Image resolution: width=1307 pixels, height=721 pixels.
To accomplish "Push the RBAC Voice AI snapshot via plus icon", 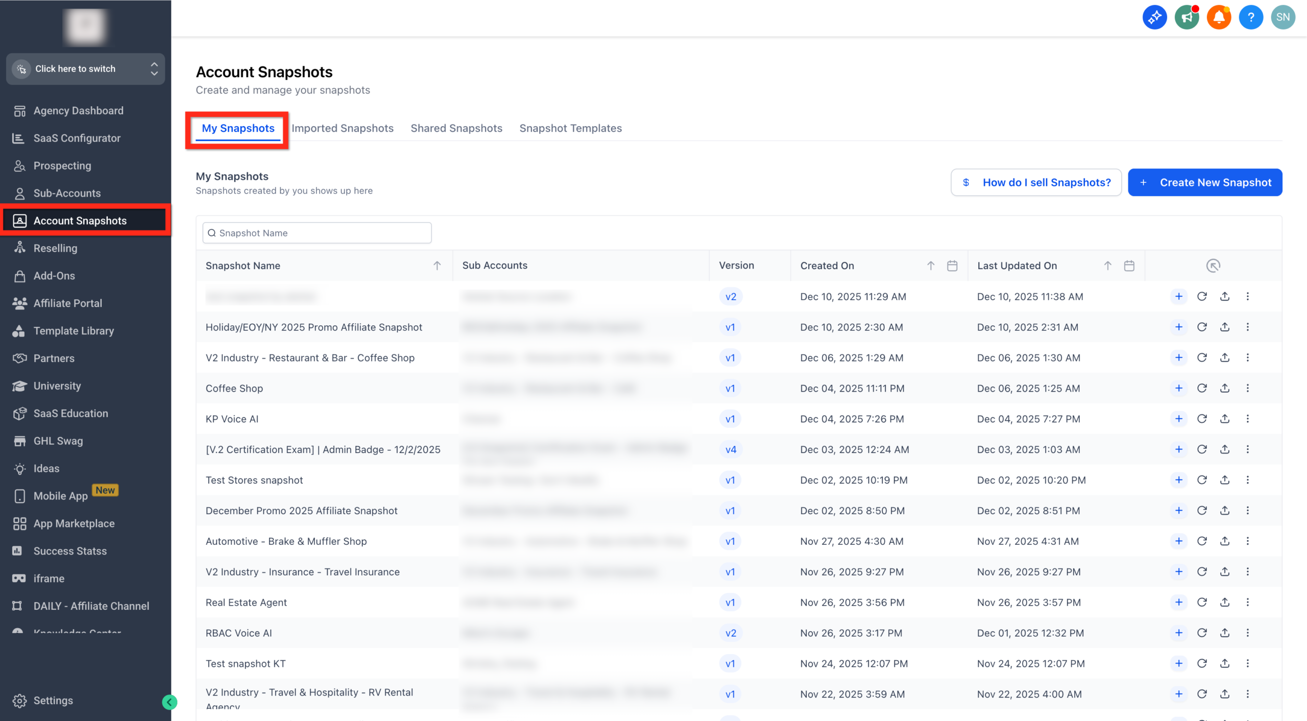I will 1178,633.
